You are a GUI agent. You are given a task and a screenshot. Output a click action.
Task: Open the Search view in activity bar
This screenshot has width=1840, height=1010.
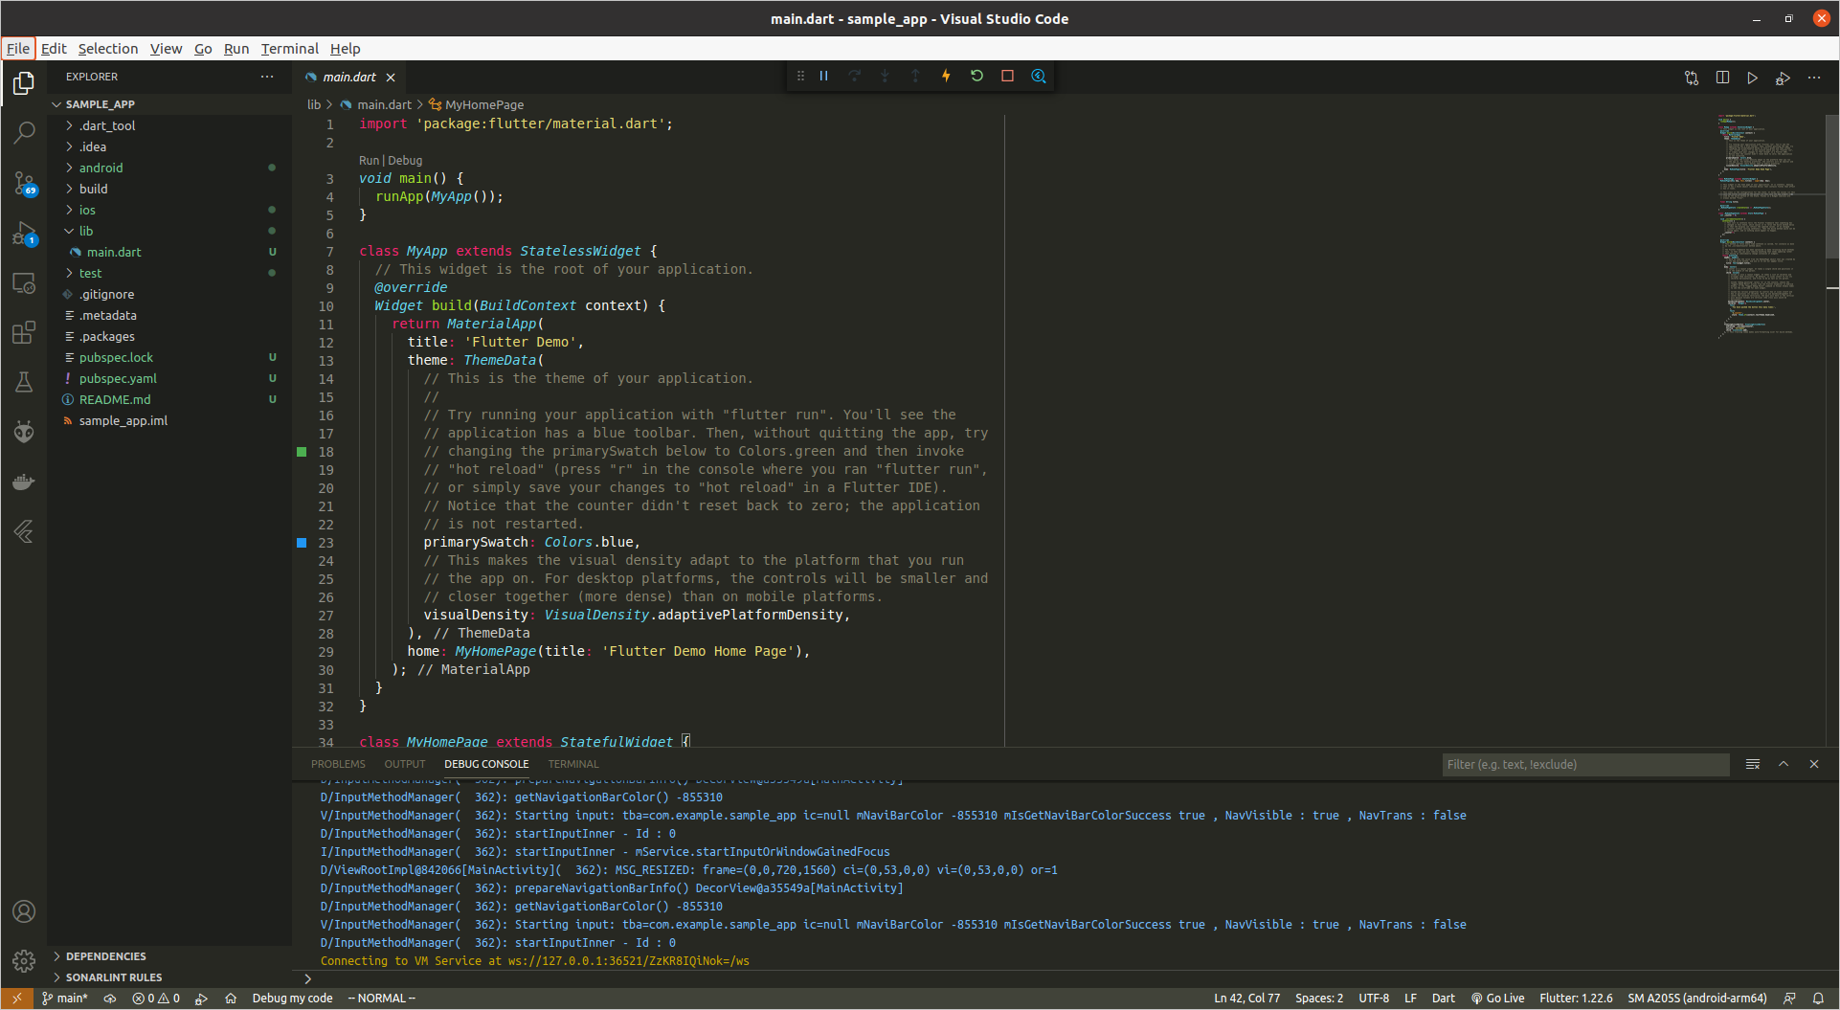24,133
